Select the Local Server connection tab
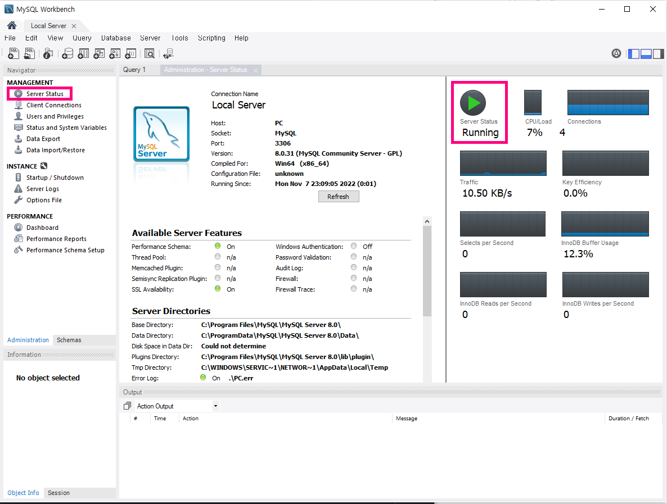 [48, 26]
